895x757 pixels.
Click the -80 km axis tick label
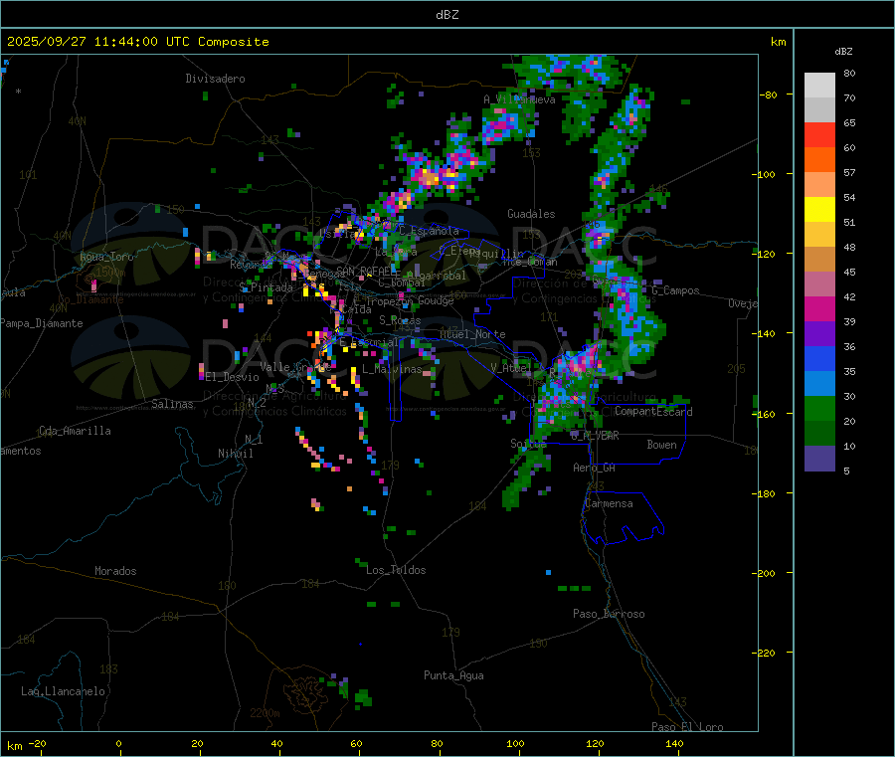[769, 95]
